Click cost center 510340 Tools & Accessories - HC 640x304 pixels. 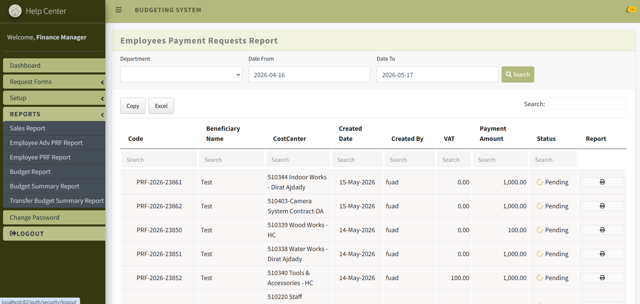pos(290,278)
